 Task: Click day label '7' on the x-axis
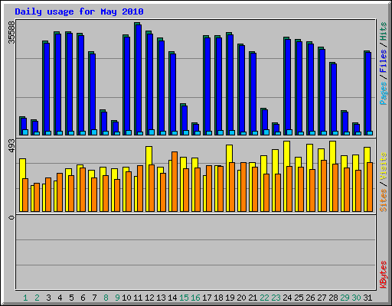coord(94,298)
